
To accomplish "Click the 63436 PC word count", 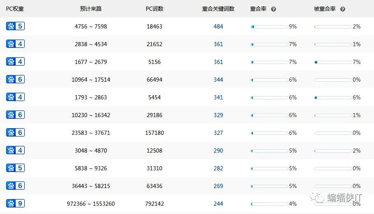I will tap(154, 186).
